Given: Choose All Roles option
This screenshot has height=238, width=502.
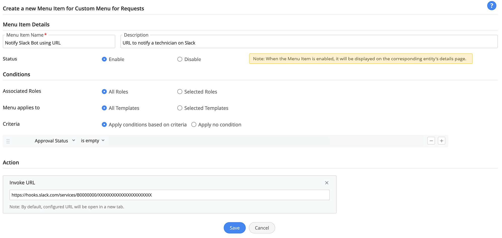Looking at the screenshot, I should (104, 92).
